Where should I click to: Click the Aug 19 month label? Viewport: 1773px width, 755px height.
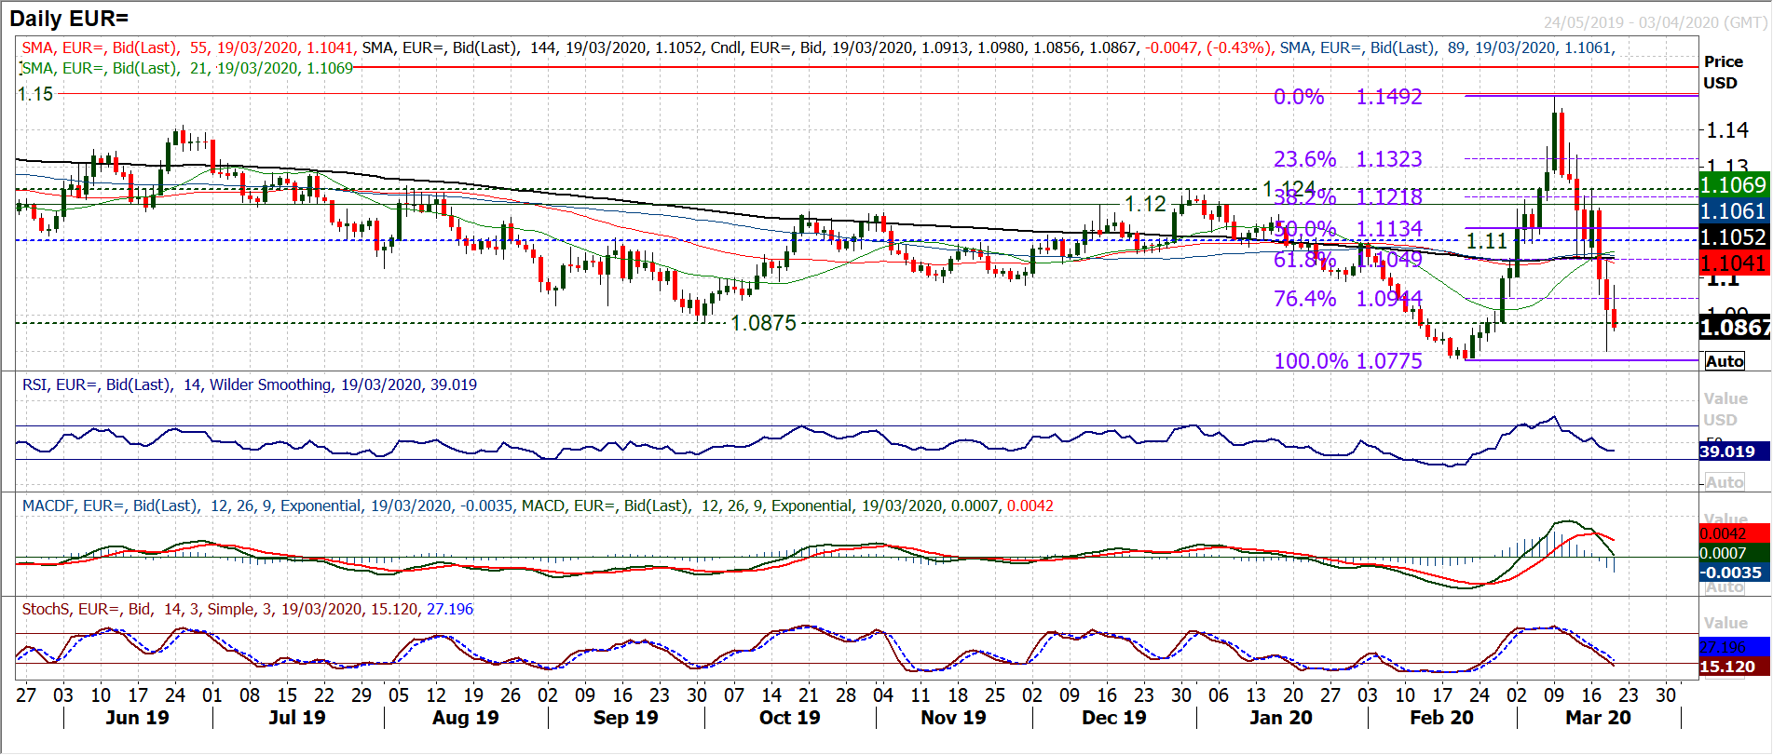pyautogui.click(x=465, y=718)
